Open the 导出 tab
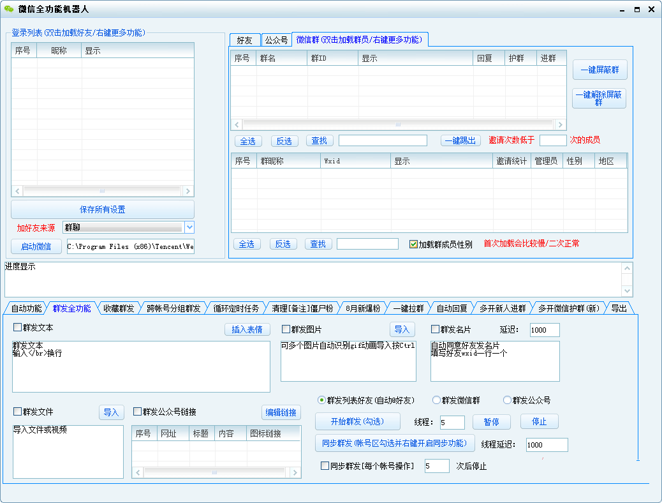This screenshot has width=662, height=503. click(x=619, y=308)
